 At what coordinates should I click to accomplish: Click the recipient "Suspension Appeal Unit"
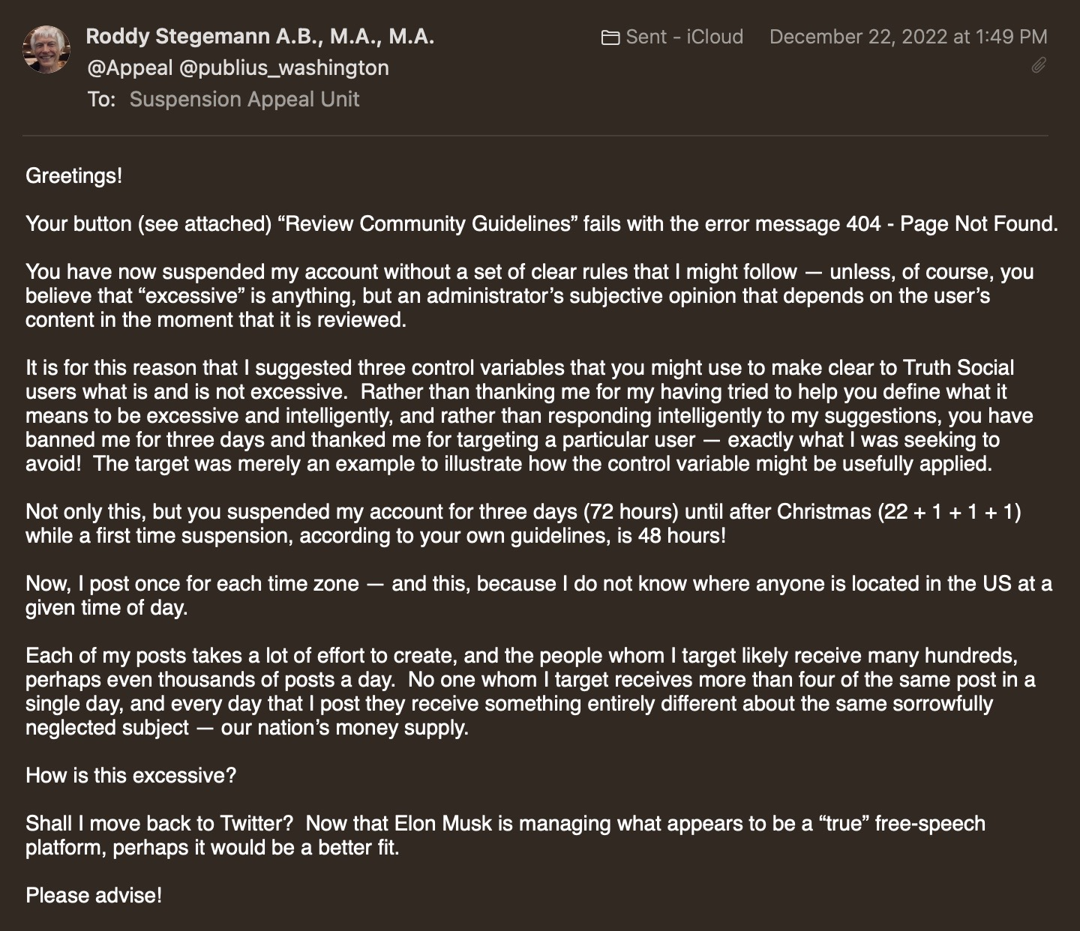(244, 99)
